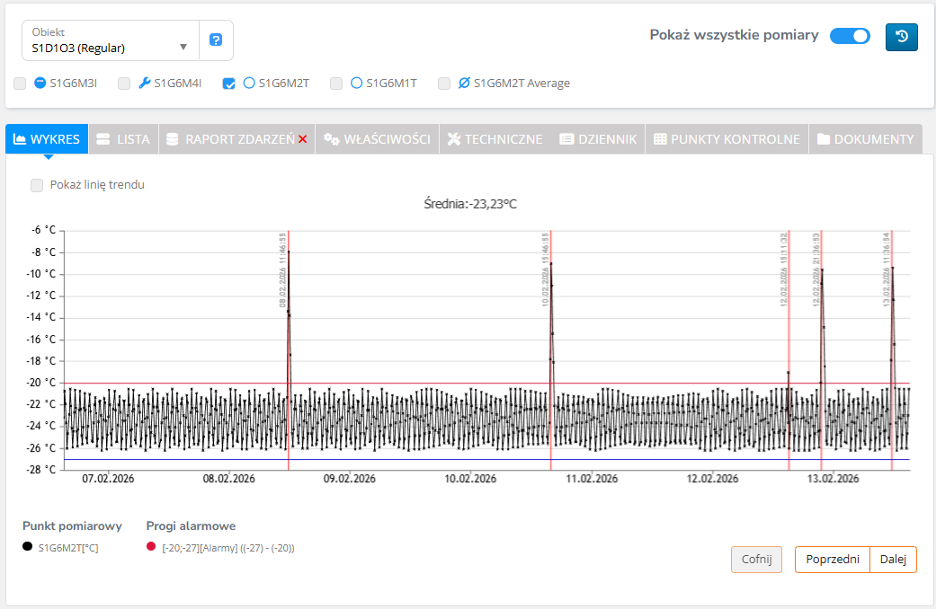This screenshot has height=609, width=936.
Task: Click the red alarm threshold legend dot
Action: coord(151,546)
